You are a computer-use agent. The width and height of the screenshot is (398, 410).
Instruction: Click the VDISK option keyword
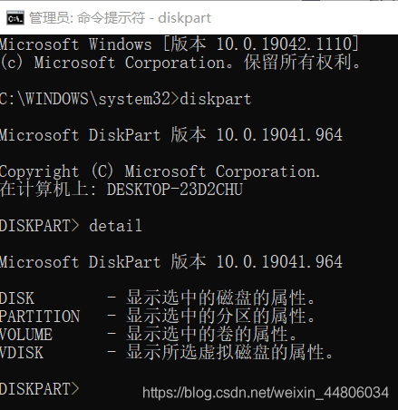pyautogui.click(x=22, y=353)
